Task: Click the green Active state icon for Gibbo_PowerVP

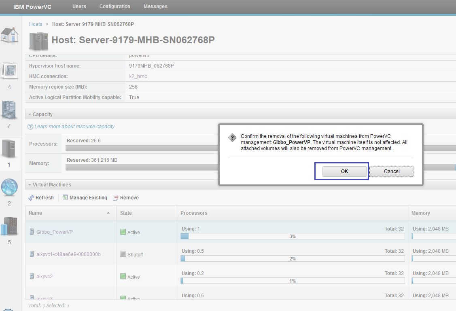Action: click(123, 232)
